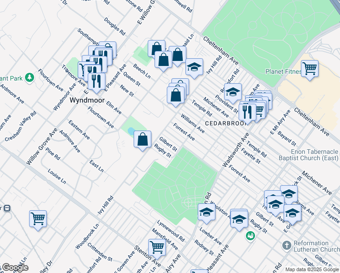Select the school marker near Provident St

[233, 92]
